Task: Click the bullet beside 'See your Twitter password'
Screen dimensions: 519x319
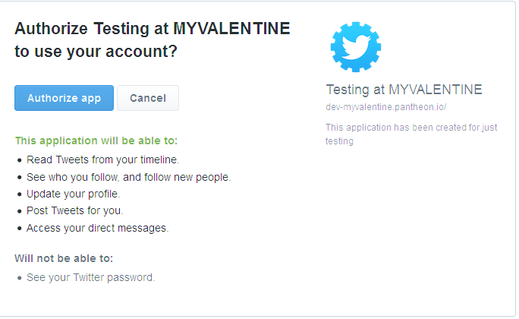Action: coord(20,278)
